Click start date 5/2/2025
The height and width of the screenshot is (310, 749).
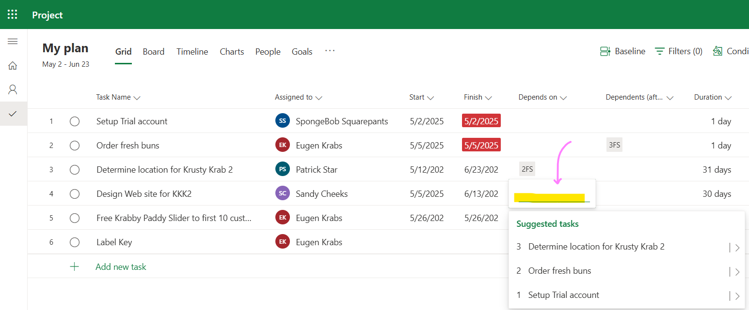pos(427,121)
